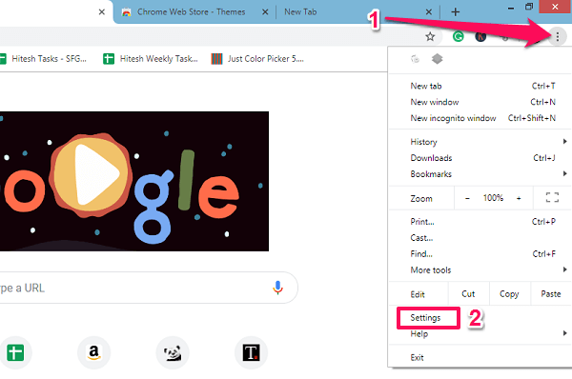Switch to Chrome Web Store - Themes tab

tap(192, 12)
